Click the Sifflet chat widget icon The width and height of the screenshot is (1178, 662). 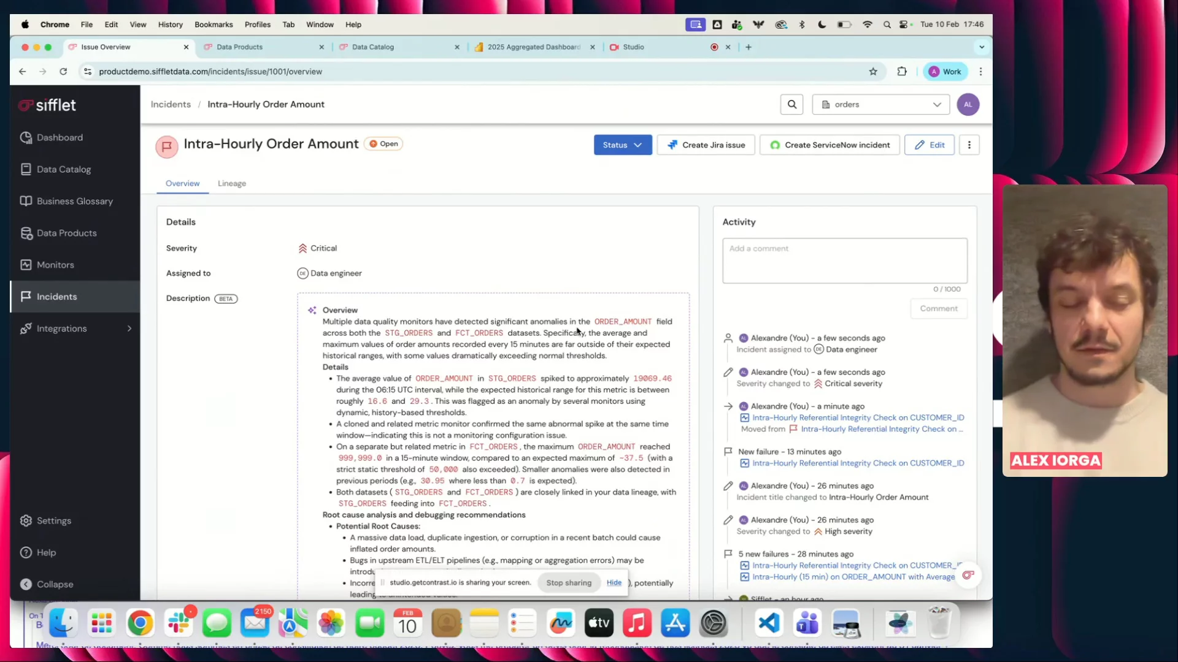click(x=968, y=575)
